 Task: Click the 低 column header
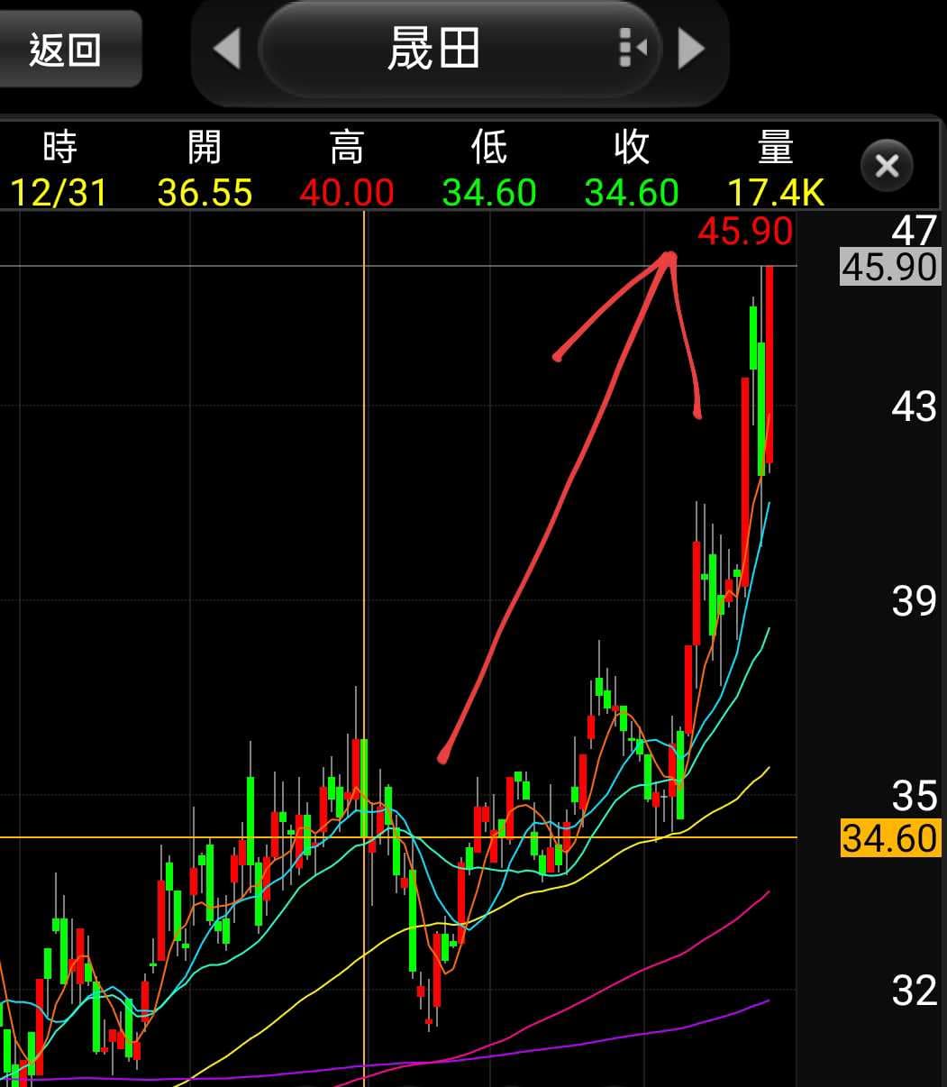click(x=489, y=147)
